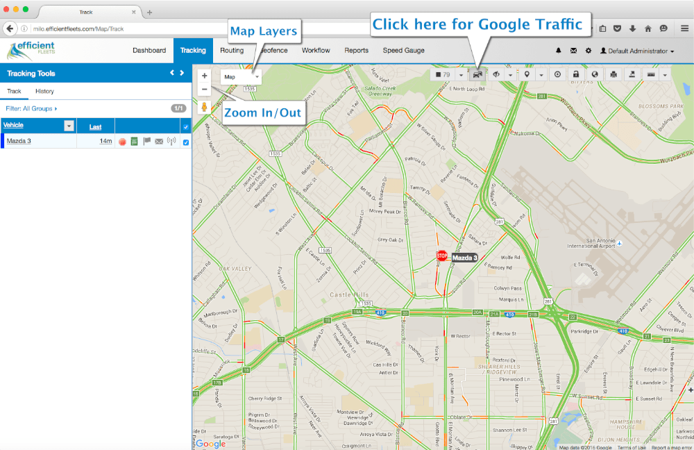The image size is (694, 450).
Task: Open browser hamburger menu
Action: point(684,28)
